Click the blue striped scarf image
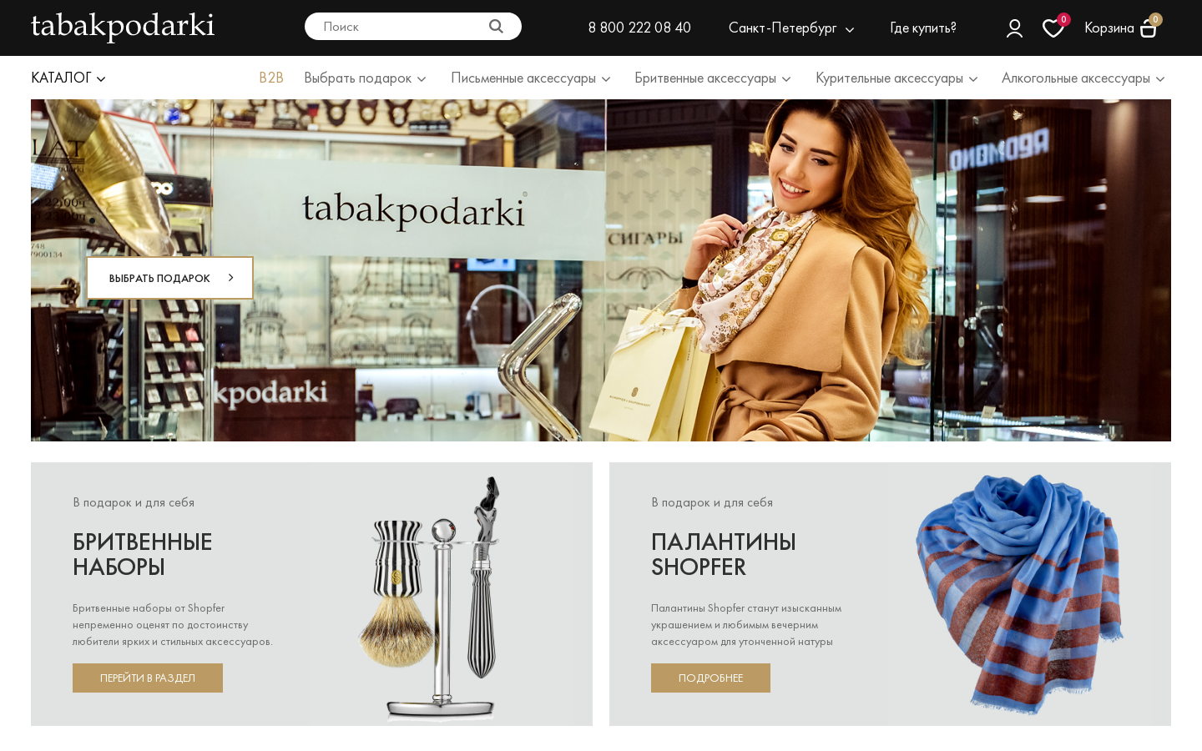The image size is (1202, 751). tap(1020, 594)
